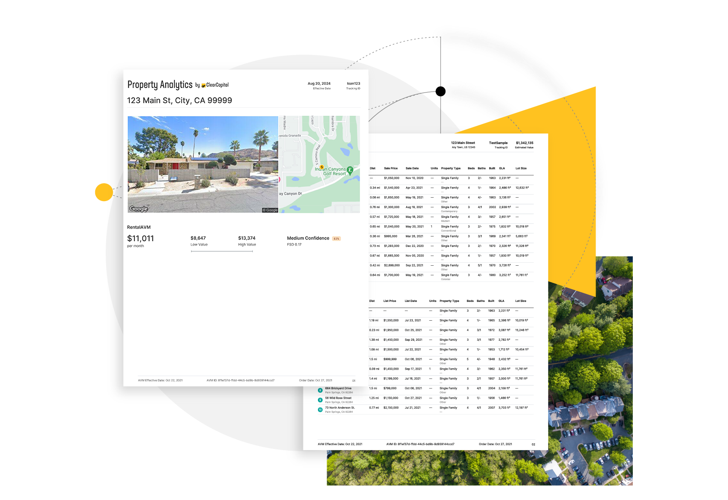Image resolution: width=728 pixels, height=500 pixels.
Task: Sort by the Property Type column header
Action: 450,168
